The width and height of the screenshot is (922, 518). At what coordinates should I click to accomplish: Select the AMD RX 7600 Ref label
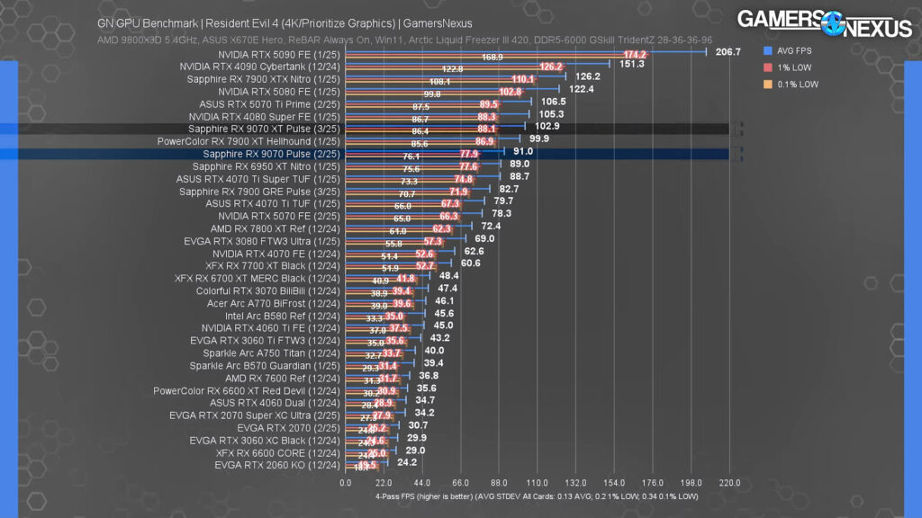[x=283, y=379]
